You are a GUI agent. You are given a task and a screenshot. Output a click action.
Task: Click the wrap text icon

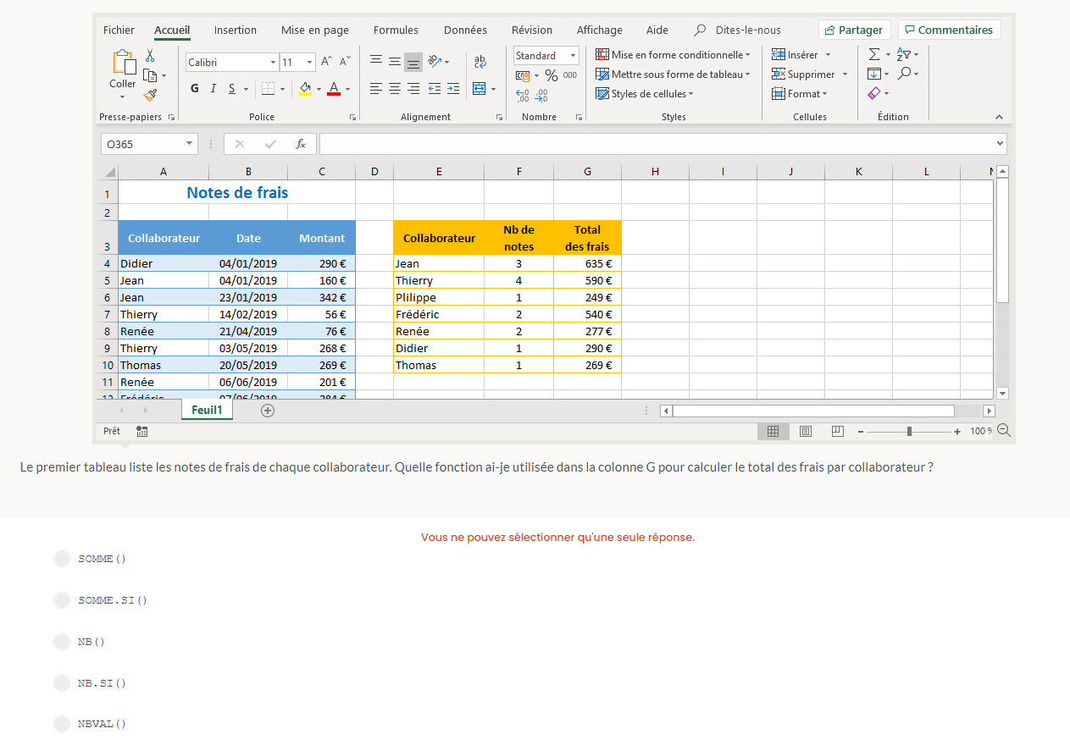click(x=480, y=62)
